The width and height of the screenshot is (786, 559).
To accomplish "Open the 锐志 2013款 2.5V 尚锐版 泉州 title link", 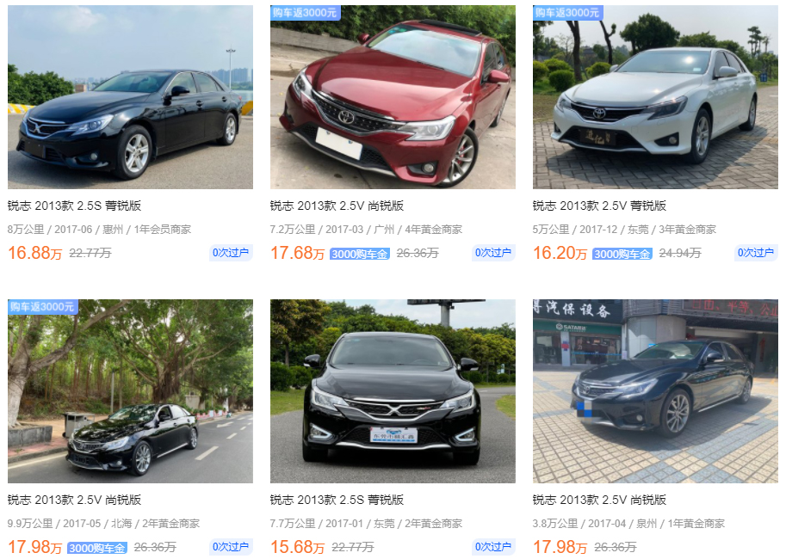I will [x=599, y=500].
